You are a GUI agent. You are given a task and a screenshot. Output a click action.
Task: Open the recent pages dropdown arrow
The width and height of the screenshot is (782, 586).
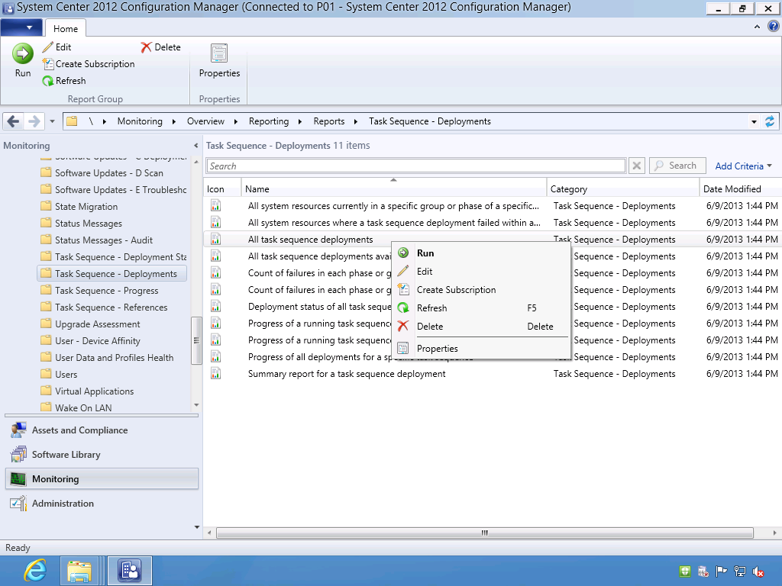coord(52,121)
